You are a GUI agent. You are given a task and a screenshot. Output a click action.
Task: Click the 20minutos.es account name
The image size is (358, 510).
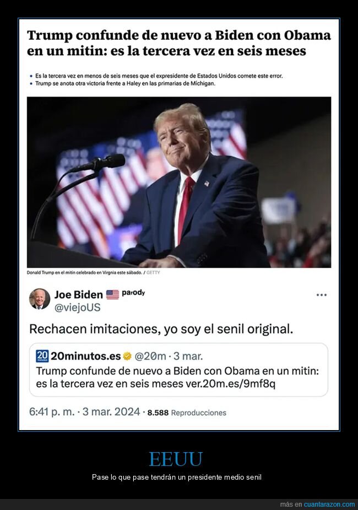point(85,356)
